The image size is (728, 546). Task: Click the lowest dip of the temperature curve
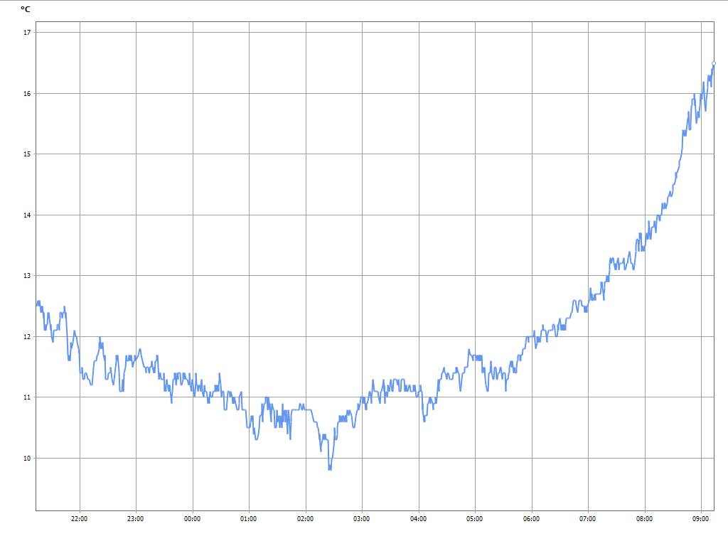329,469
